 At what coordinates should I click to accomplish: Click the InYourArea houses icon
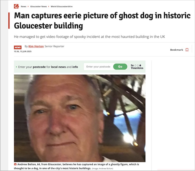point(138,65)
